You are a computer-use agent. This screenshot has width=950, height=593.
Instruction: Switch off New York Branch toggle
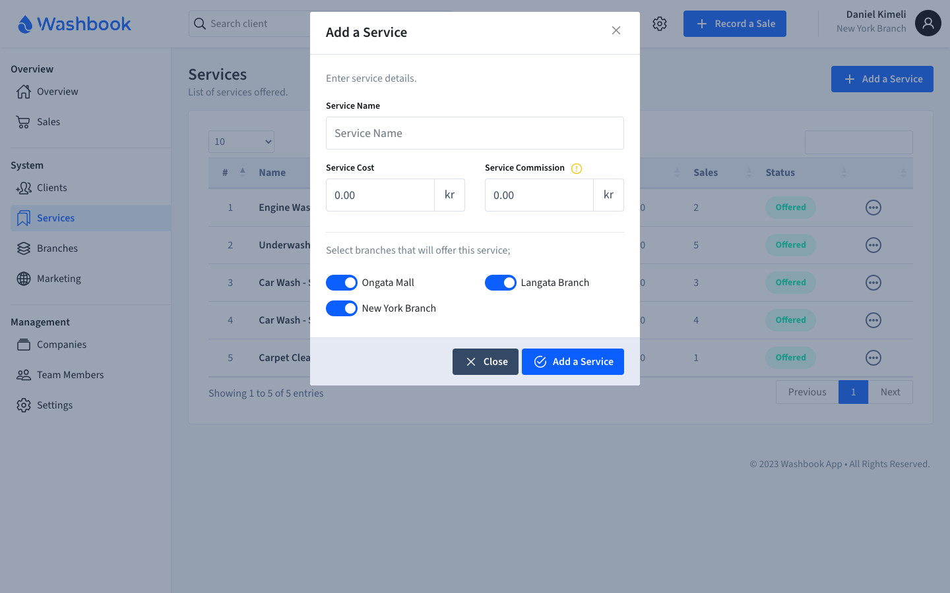click(x=342, y=308)
